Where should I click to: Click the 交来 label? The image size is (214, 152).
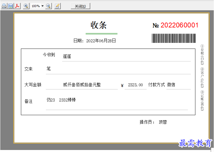pos(28,69)
